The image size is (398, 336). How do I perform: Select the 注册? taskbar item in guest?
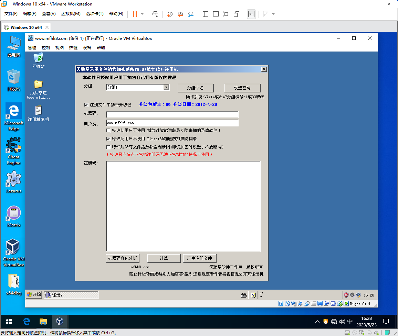[71, 295]
